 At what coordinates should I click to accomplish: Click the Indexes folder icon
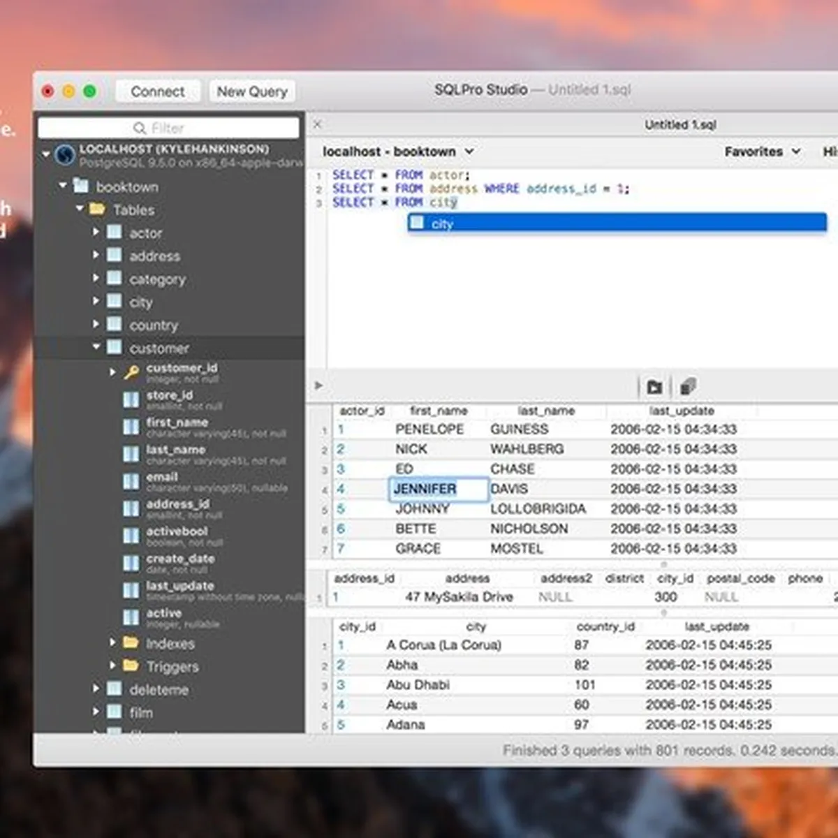[x=131, y=642]
